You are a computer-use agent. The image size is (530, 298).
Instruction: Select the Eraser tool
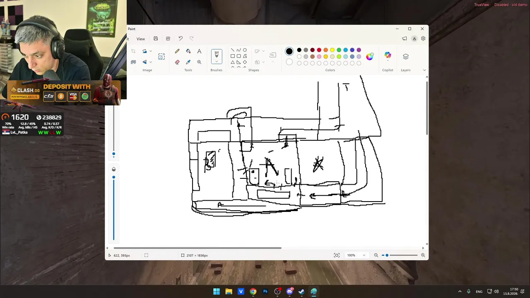(x=177, y=62)
